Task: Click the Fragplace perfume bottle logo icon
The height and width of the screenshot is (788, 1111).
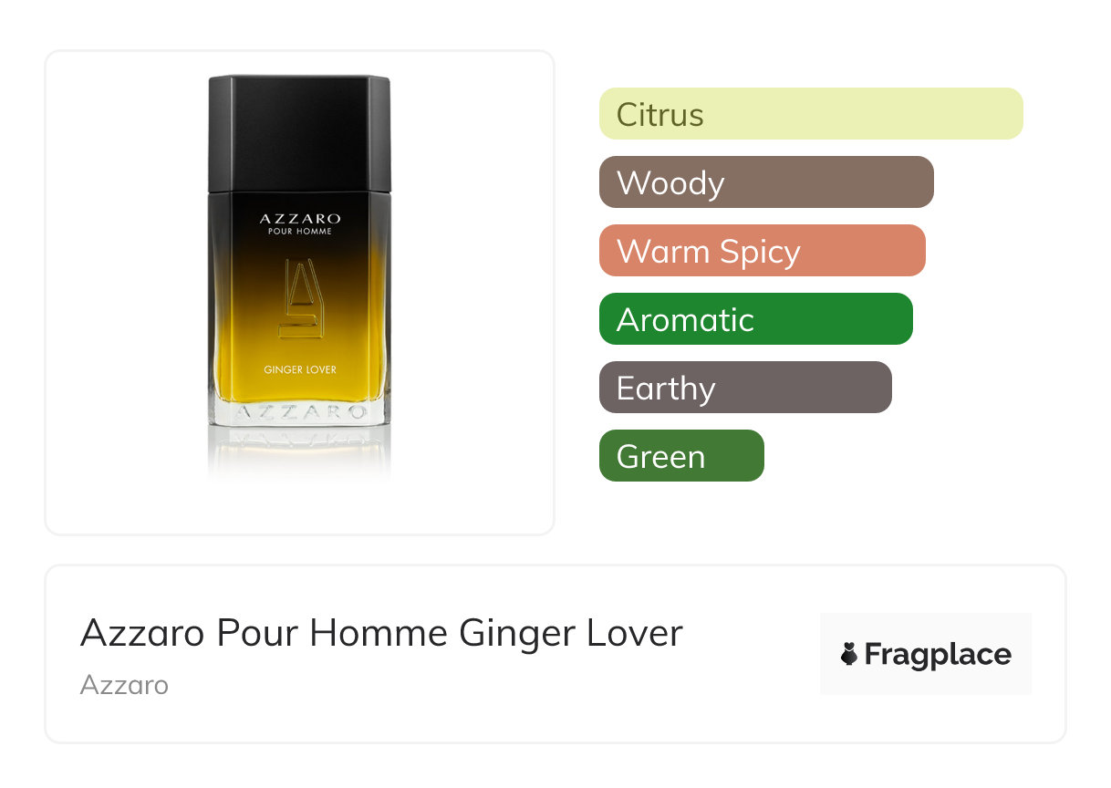Action: click(x=849, y=654)
